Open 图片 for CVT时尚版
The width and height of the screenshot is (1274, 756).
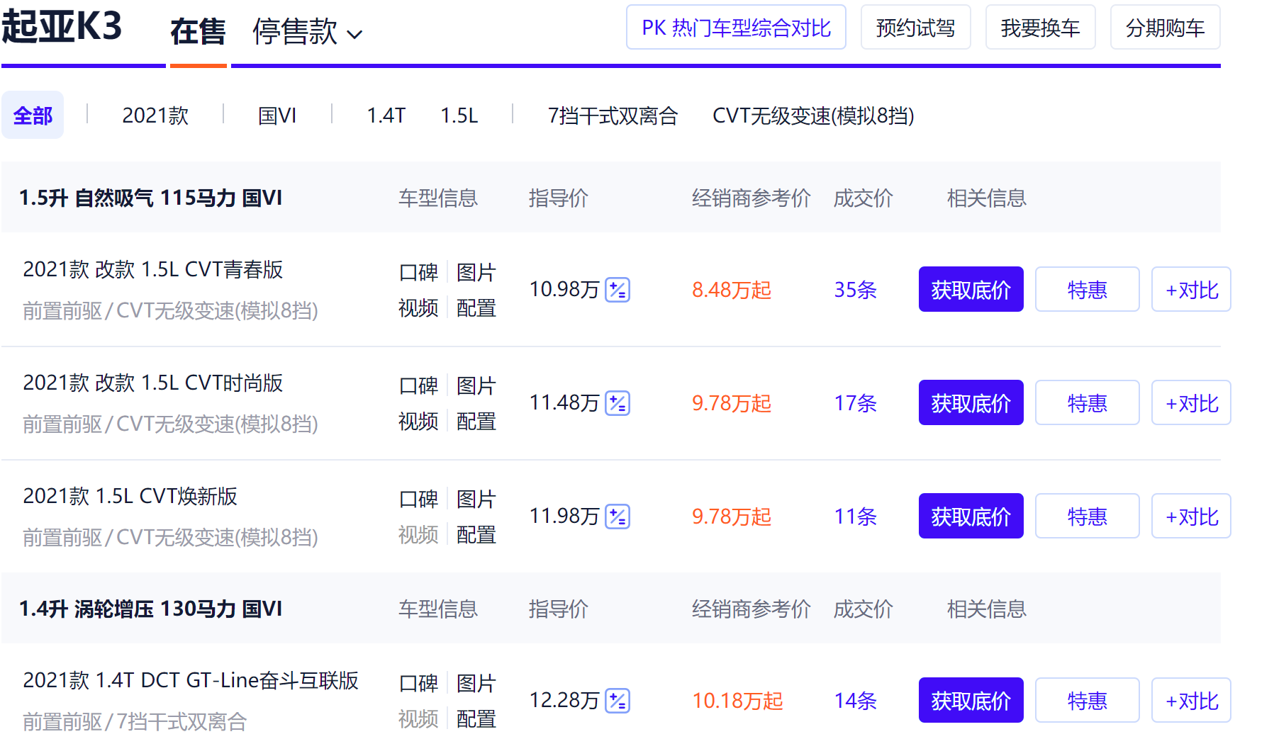[476, 385]
